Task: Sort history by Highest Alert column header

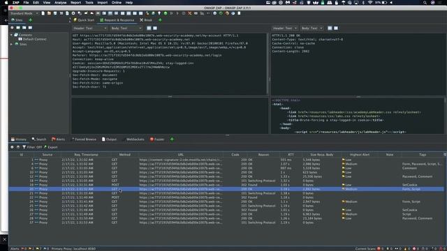Action: [x=359, y=155]
